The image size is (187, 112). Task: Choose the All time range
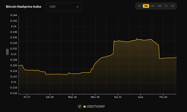click(x=172, y=6)
